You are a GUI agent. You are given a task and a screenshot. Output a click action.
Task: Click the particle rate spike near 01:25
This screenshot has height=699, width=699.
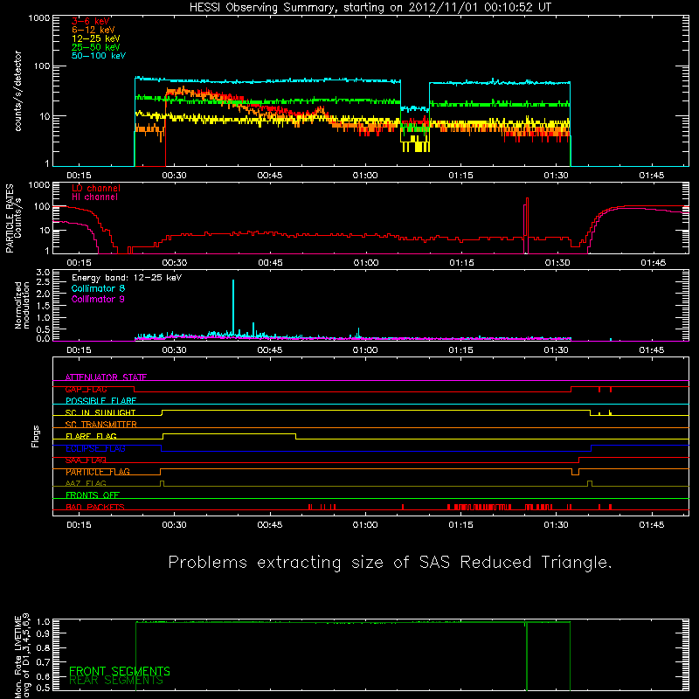527,225
